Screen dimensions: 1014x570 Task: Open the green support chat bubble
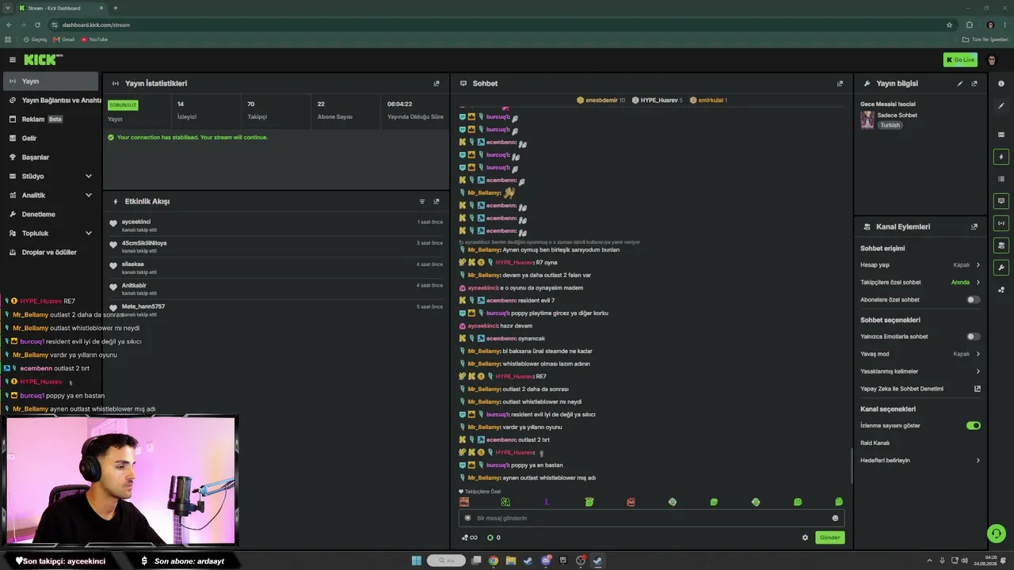(997, 534)
